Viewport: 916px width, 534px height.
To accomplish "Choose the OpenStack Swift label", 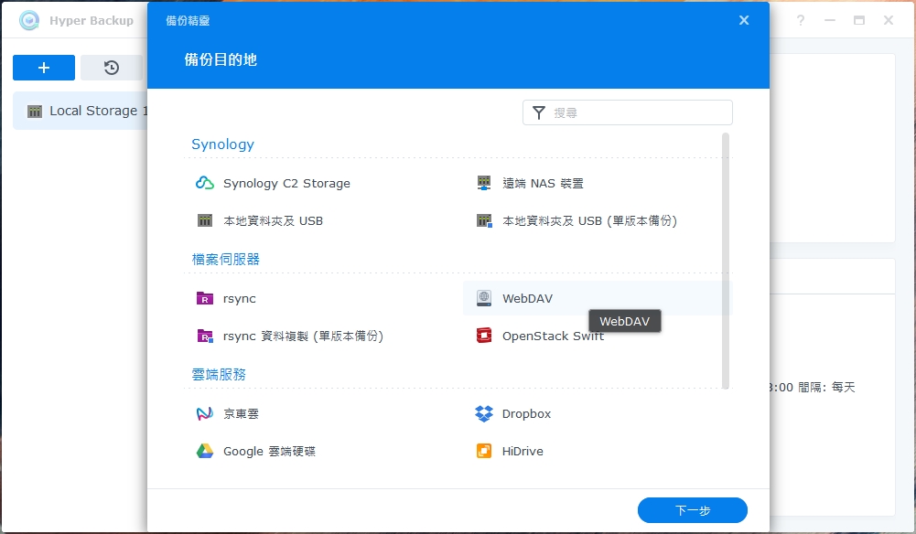I will pos(553,336).
